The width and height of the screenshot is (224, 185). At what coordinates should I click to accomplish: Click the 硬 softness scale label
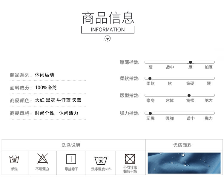209,83
